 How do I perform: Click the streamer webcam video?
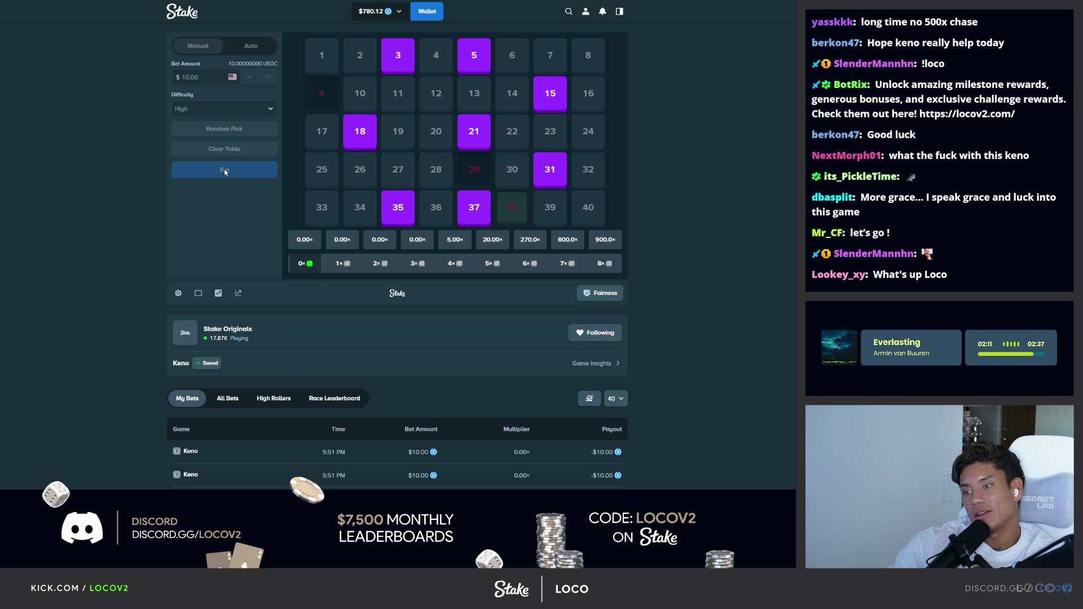coord(939,487)
